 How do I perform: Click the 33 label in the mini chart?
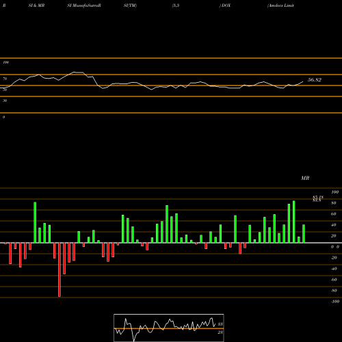pos(220,324)
